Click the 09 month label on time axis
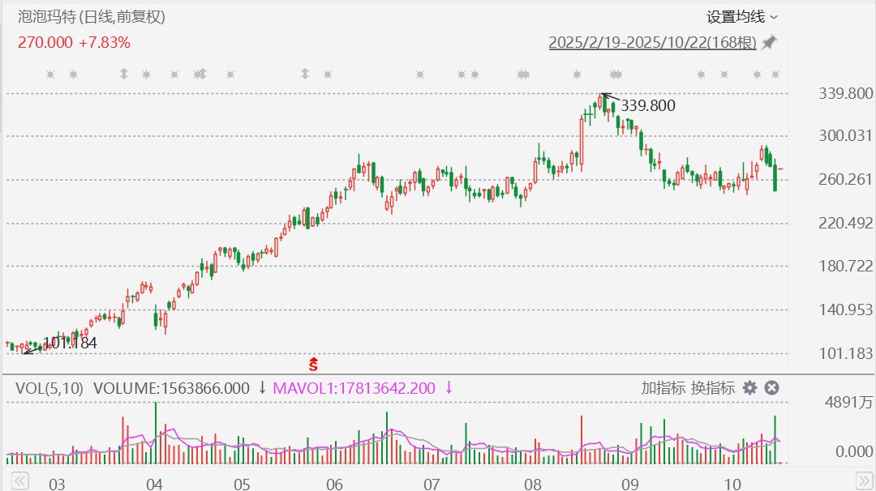Viewport: 876px width, 491px height. tap(629, 484)
